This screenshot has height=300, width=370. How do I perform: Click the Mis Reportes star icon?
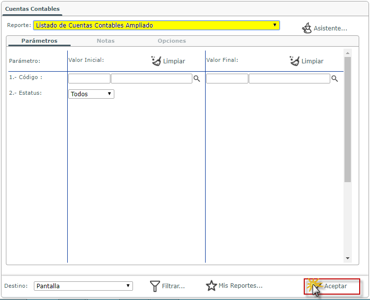(x=211, y=286)
